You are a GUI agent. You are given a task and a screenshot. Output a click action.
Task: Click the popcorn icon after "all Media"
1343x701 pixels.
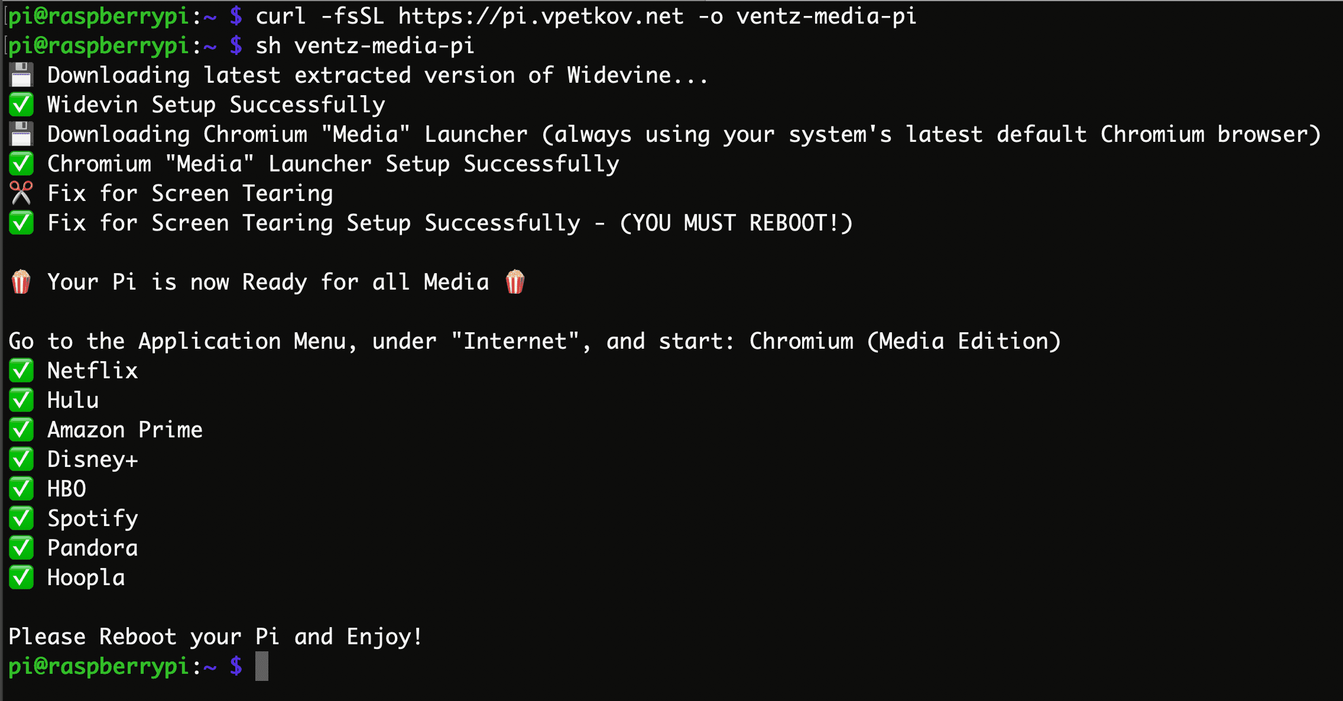coord(515,282)
